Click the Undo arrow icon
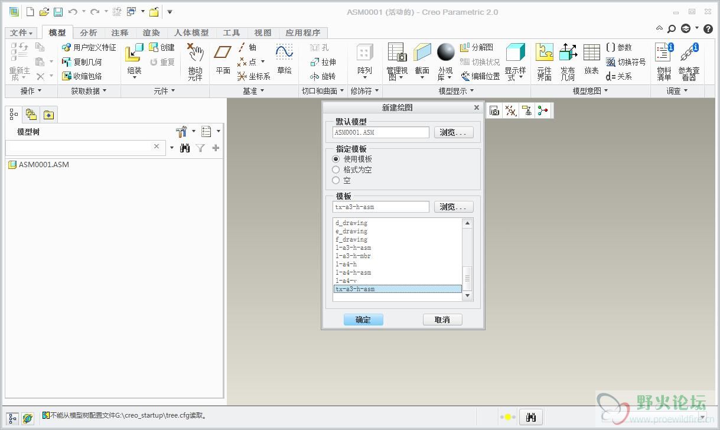720x430 pixels. click(x=73, y=12)
